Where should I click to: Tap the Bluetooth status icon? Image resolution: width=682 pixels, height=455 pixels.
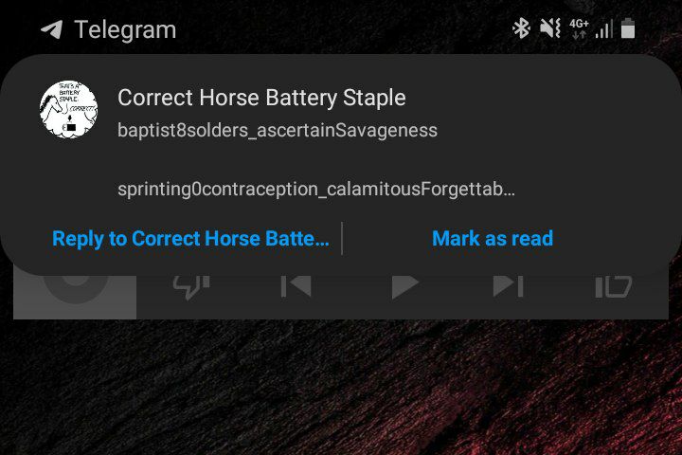point(521,28)
